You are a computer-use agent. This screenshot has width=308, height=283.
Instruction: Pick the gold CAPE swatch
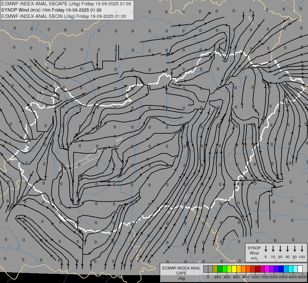pyautogui.click(x=239, y=269)
